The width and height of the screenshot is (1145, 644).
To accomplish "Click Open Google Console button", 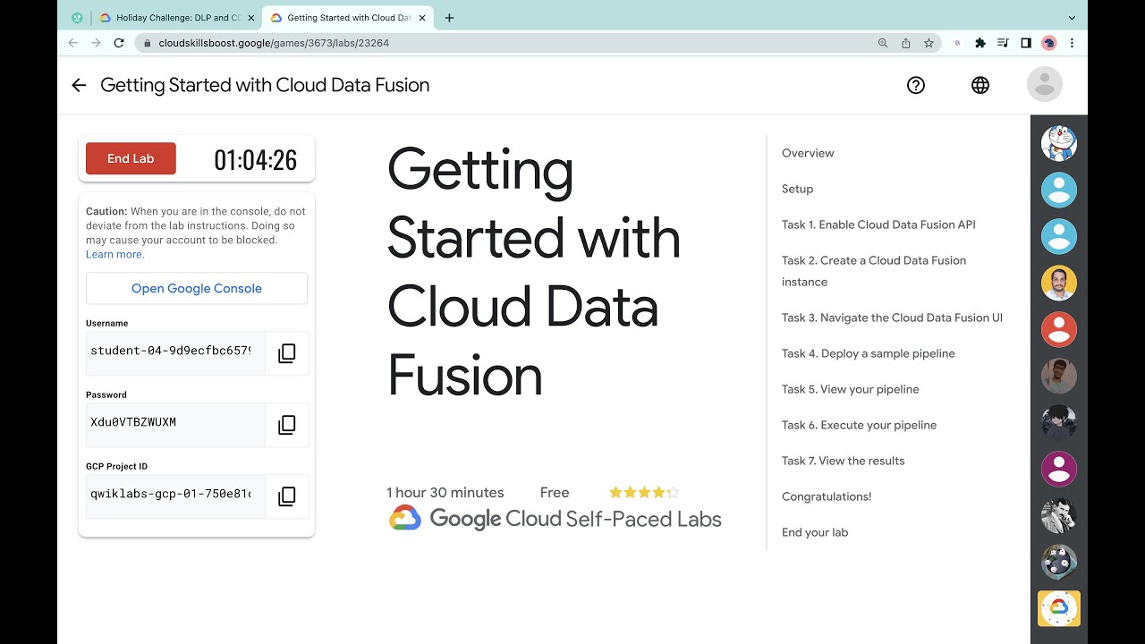I will coord(197,288).
